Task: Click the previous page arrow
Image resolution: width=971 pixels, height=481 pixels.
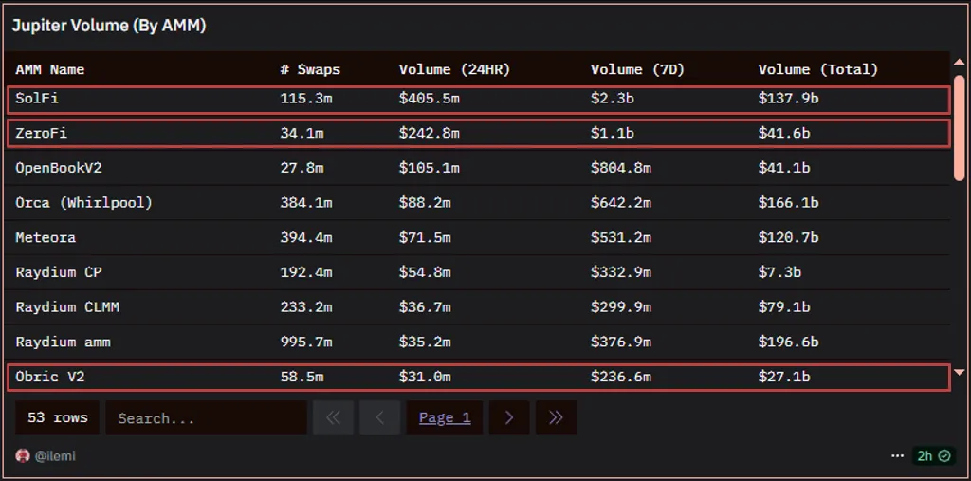Action: (x=379, y=417)
